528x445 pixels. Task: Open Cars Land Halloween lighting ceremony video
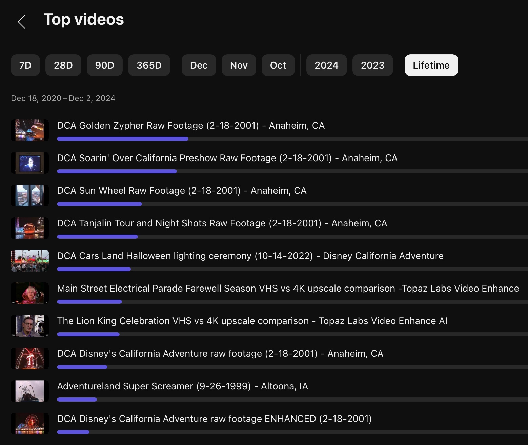[250, 256]
